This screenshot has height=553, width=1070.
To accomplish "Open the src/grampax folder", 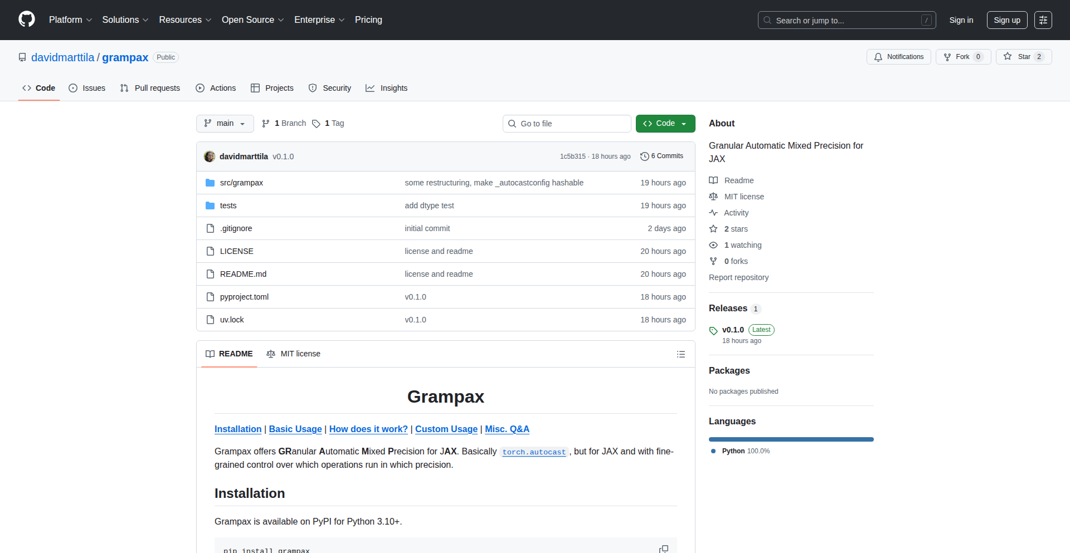I will pyautogui.click(x=241, y=183).
